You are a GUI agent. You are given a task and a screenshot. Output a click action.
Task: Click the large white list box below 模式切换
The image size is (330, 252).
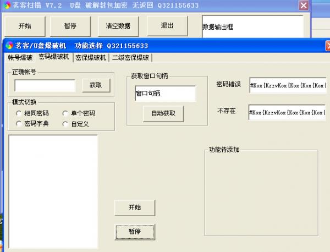click(53, 191)
